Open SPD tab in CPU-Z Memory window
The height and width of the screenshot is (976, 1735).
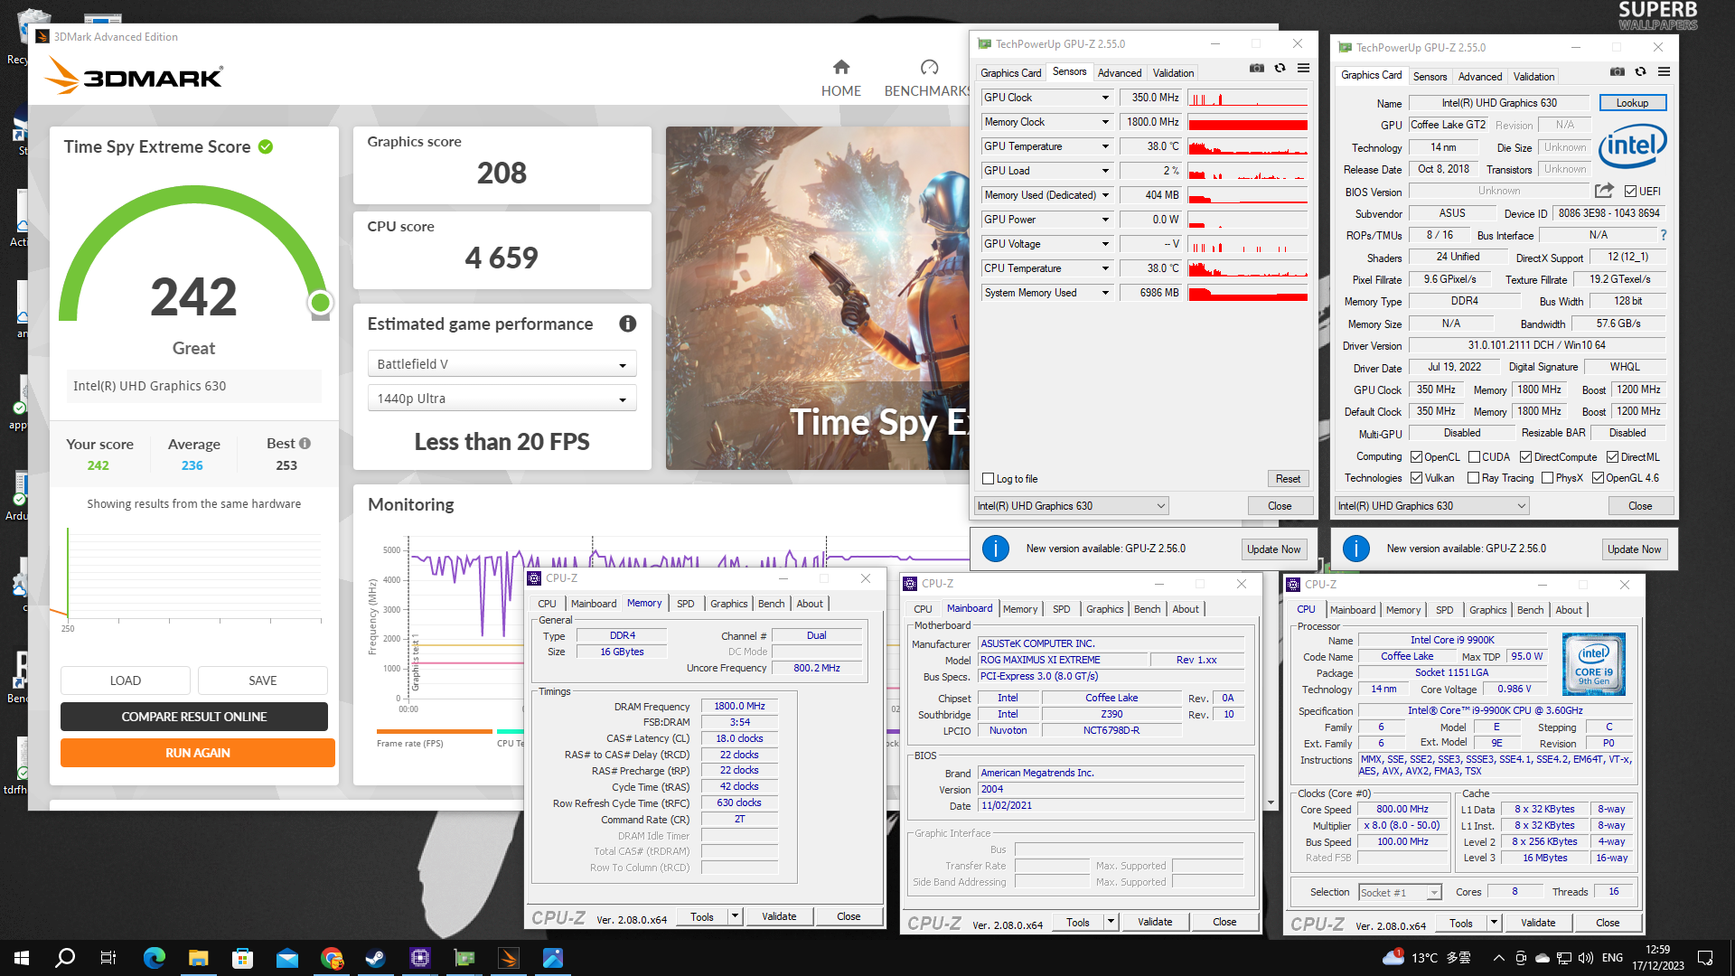point(686,604)
